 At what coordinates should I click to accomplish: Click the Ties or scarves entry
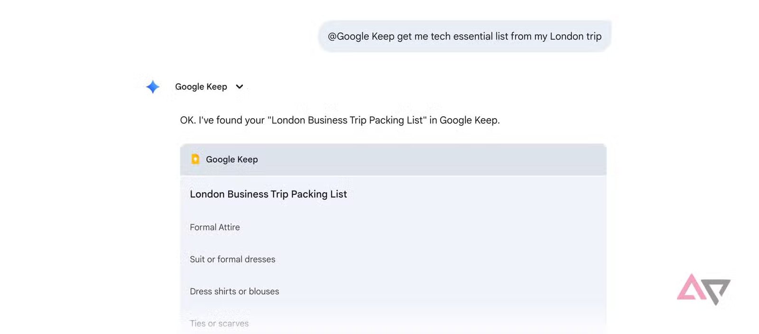219,323
